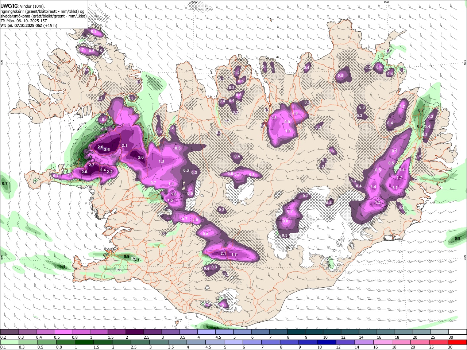
Task: Select the bright pink 0.5–0.8 snow legend swatch
Action: click(x=63, y=332)
